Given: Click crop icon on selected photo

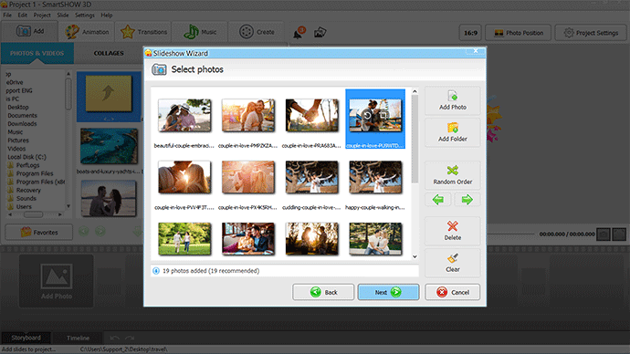Looking at the screenshot, I should click(383, 116).
